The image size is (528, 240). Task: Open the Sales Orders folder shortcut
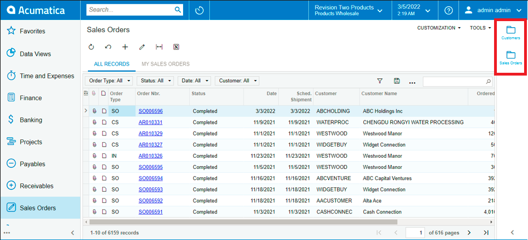coord(511,57)
